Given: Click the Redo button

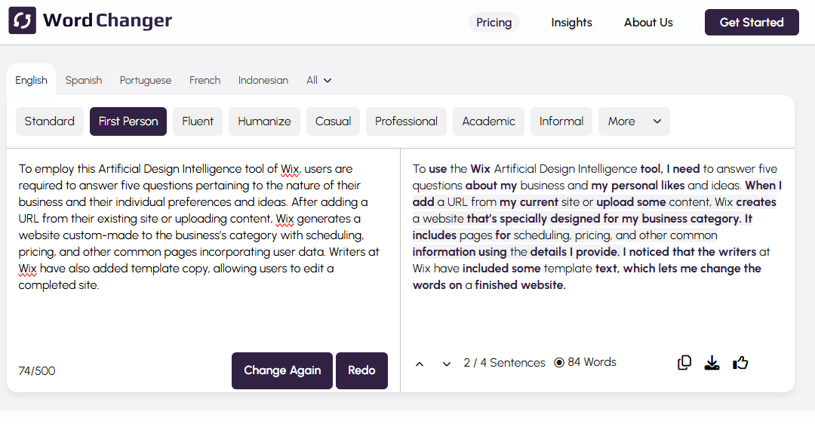Looking at the screenshot, I should tap(361, 370).
